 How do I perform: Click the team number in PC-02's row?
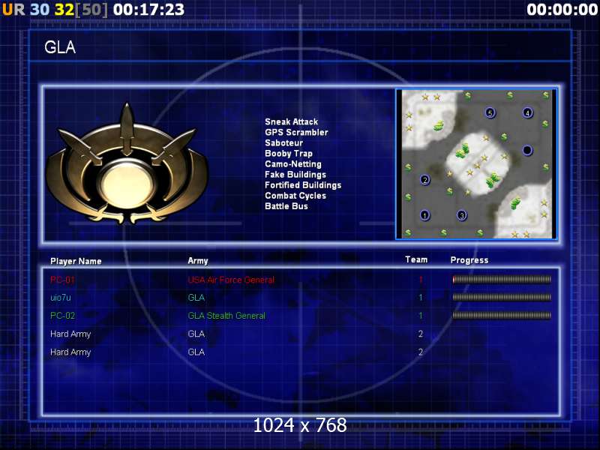(x=421, y=316)
